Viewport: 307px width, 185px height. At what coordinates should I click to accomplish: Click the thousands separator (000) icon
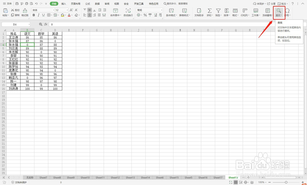[x=150, y=15]
